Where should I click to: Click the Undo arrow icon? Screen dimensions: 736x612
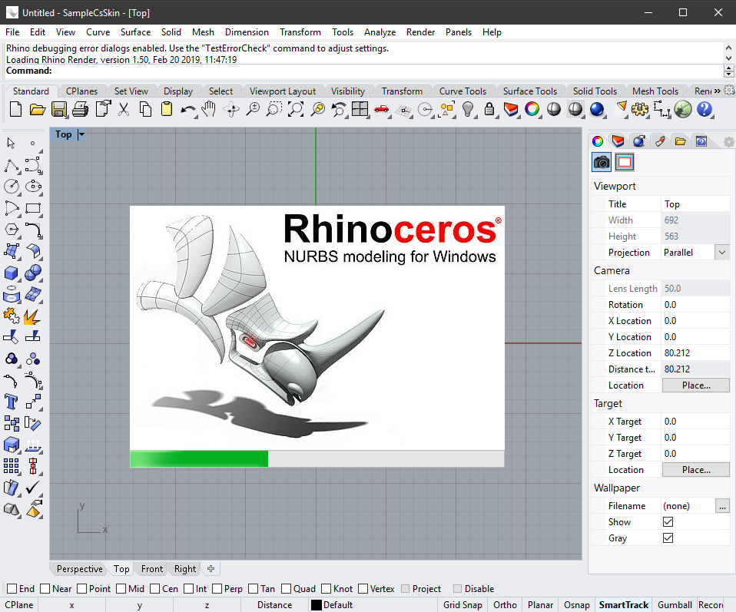pyautogui.click(x=187, y=110)
